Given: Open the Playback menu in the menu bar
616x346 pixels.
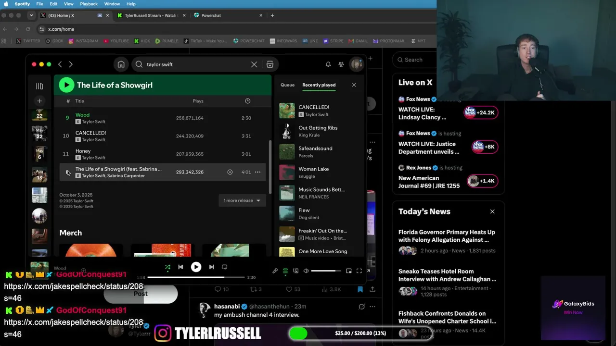Looking at the screenshot, I should coord(89,4).
